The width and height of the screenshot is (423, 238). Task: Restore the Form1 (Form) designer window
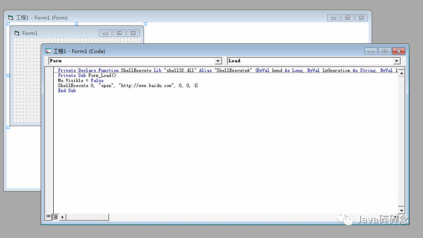click(x=347, y=18)
